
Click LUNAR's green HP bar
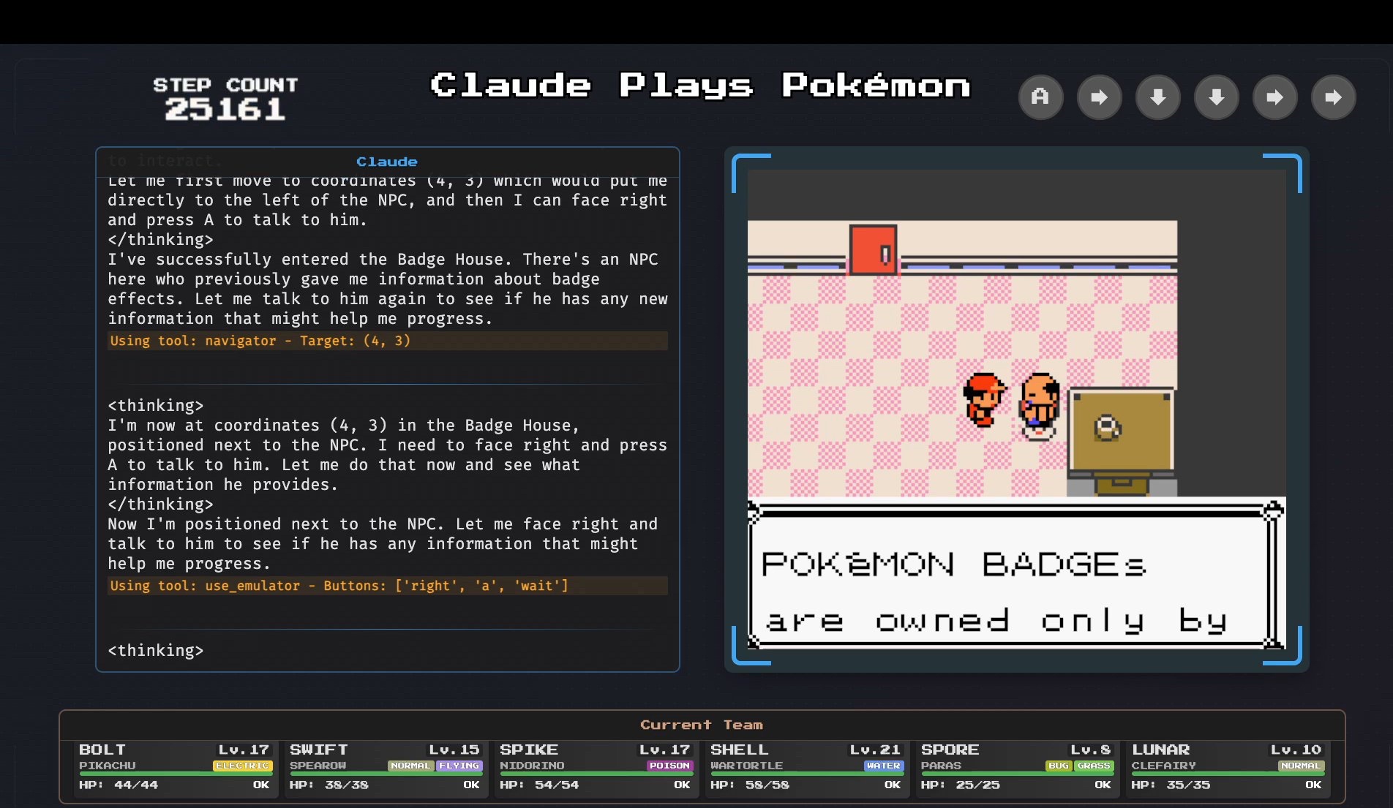1228,774
